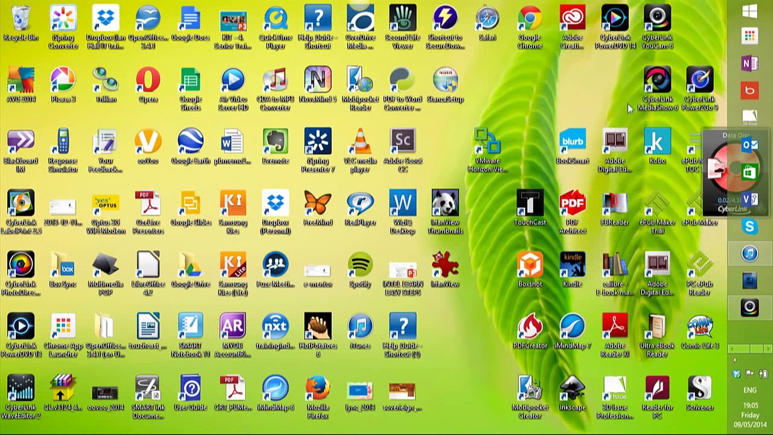Open the TouchCast desktop icon

(530, 203)
